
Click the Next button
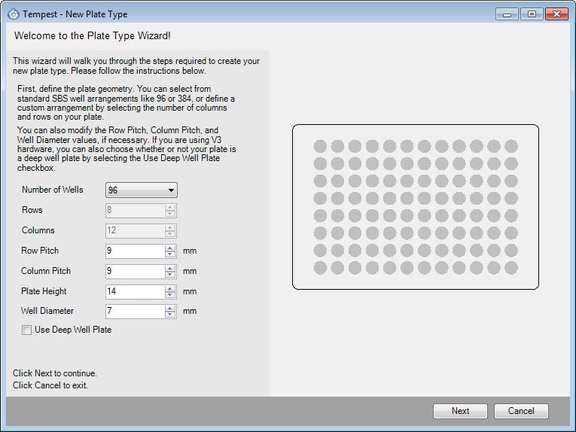click(x=460, y=411)
